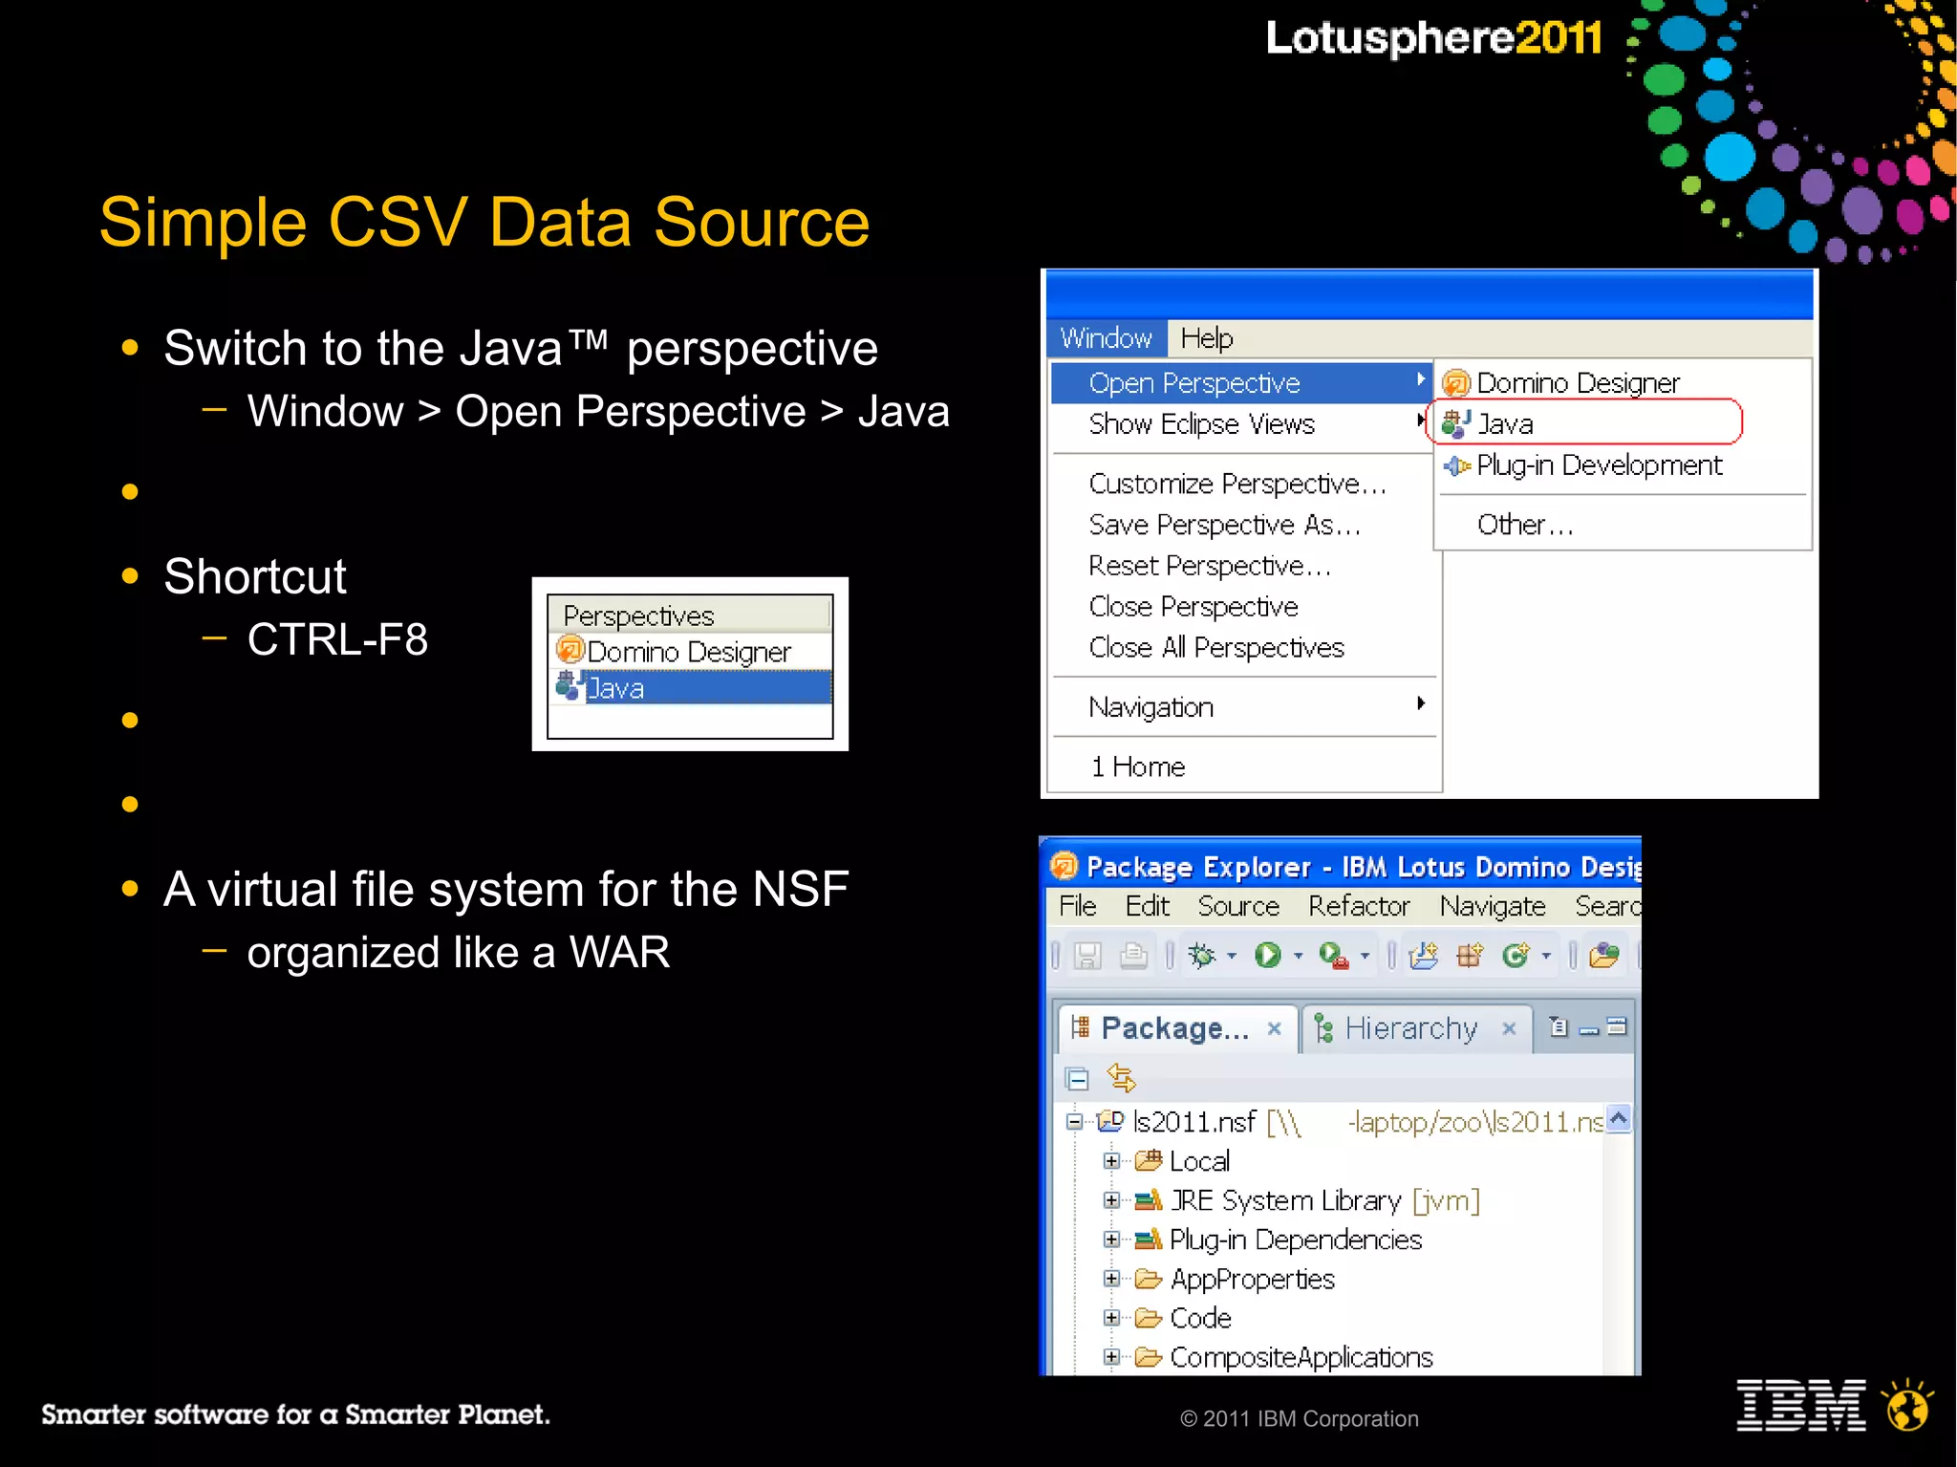This screenshot has width=1957, height=1467.
Task: Click the green Run button icon
Action: 1268,955
